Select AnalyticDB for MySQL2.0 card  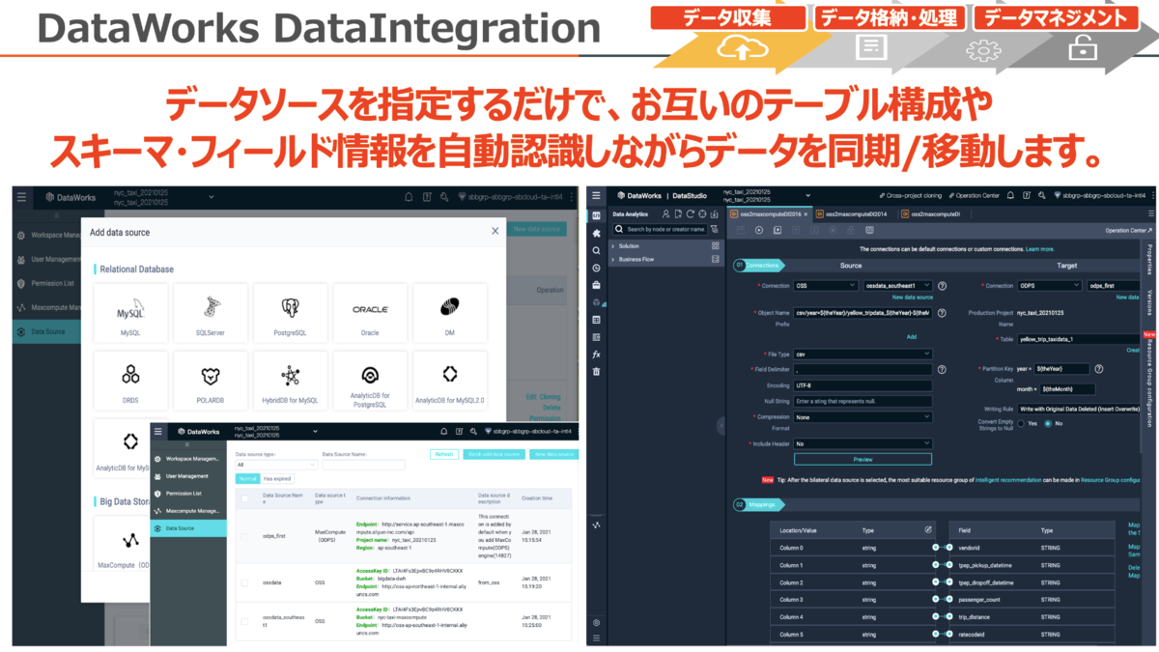pyautogui.click(x=449, y=382)
